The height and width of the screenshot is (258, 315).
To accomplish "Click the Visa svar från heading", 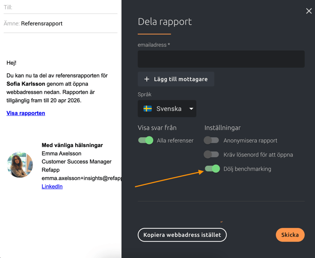I will [157, 128].
